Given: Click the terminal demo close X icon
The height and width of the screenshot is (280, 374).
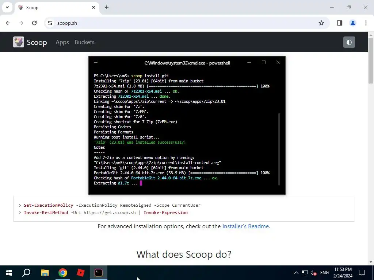Looking at the screenshot, I should [278, 62].
